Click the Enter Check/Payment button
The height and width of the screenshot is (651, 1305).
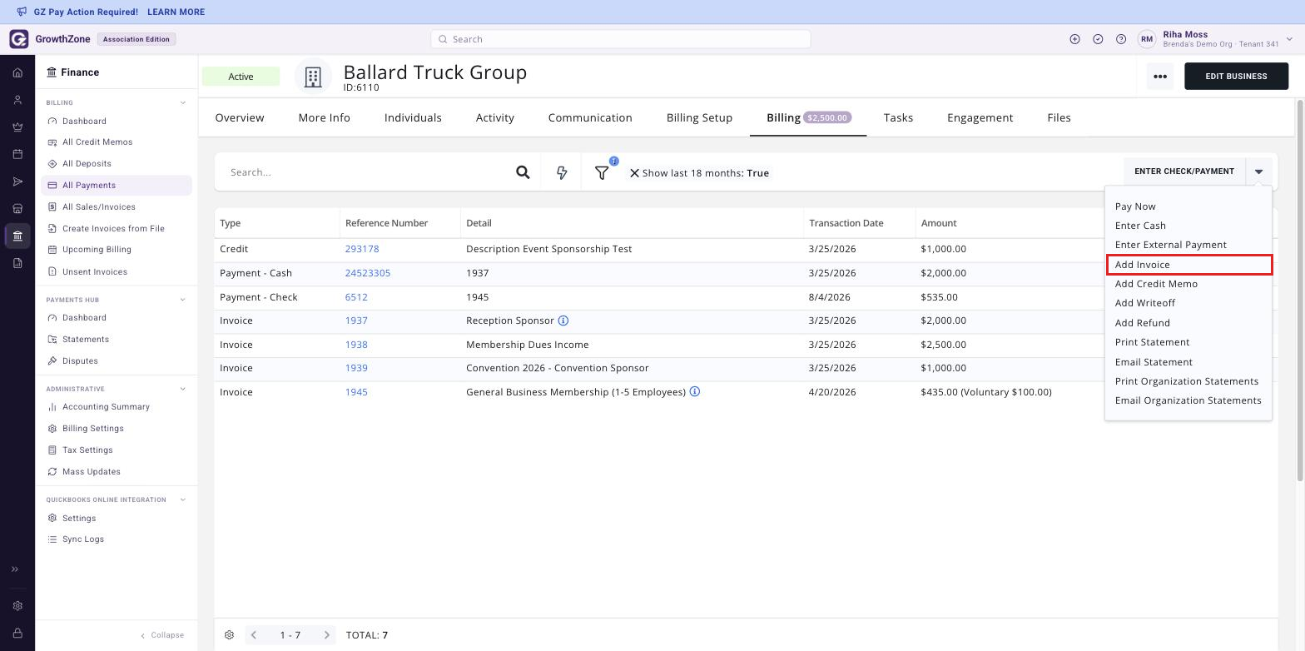click(x=1184, y=171)
